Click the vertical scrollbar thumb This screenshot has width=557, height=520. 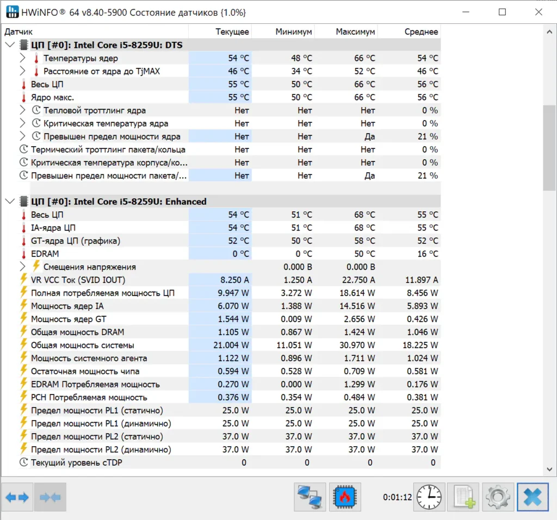(x=549, y=148)
